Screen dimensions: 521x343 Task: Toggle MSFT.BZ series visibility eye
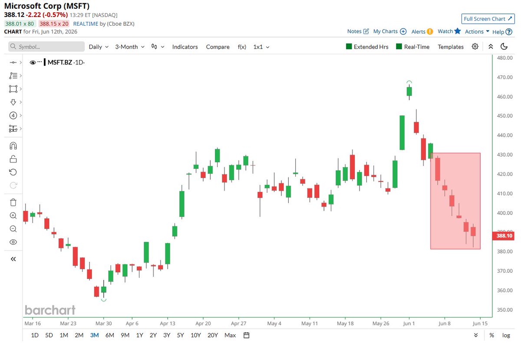coord(33,63)
